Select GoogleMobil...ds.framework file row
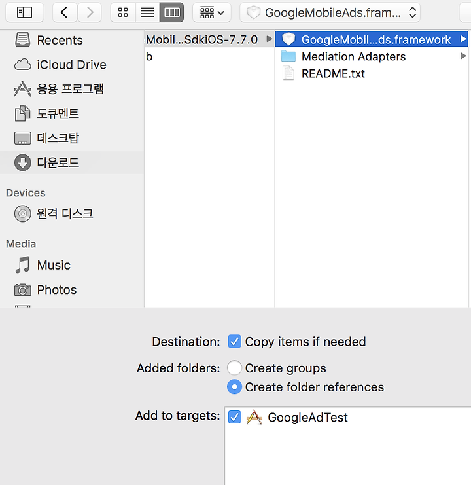Screen dimensions: 471x485 coord(372,39)
